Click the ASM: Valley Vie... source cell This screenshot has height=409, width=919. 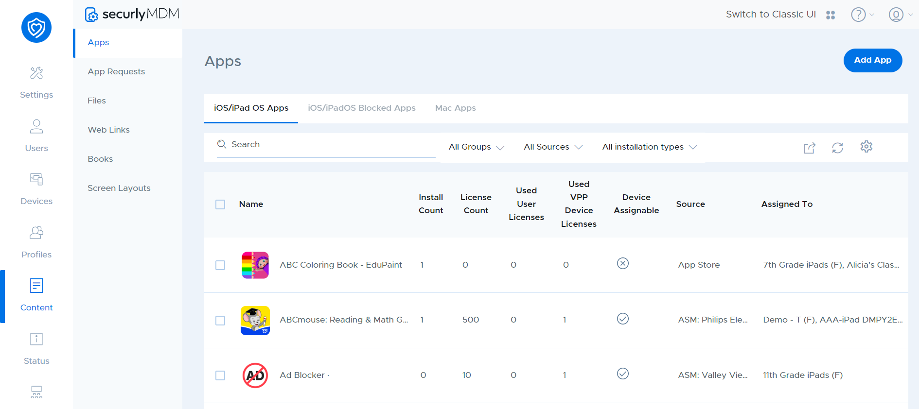click(713, 375)
